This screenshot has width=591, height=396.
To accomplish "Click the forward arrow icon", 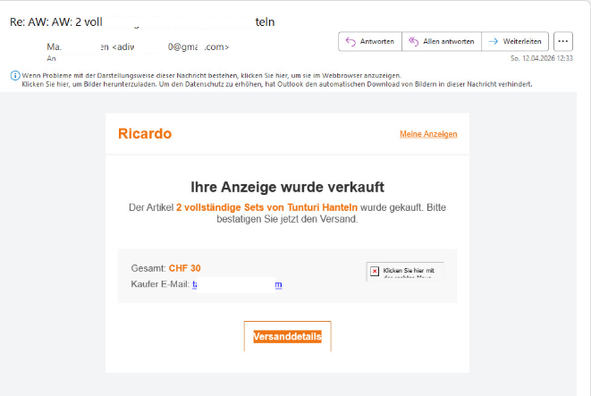I will tap(494, 41).
